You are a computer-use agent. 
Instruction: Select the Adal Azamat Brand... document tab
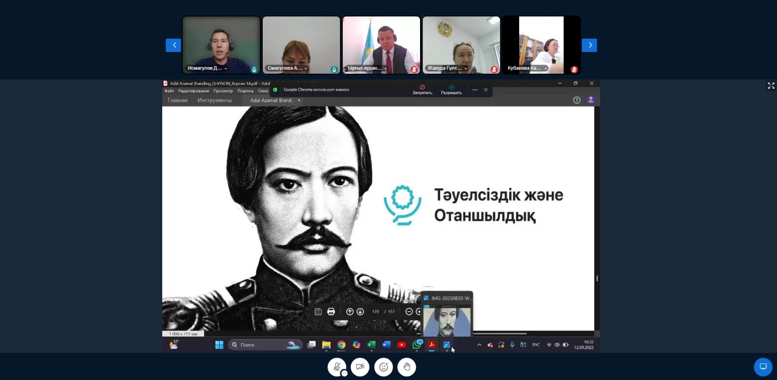[x=272, y=100]
